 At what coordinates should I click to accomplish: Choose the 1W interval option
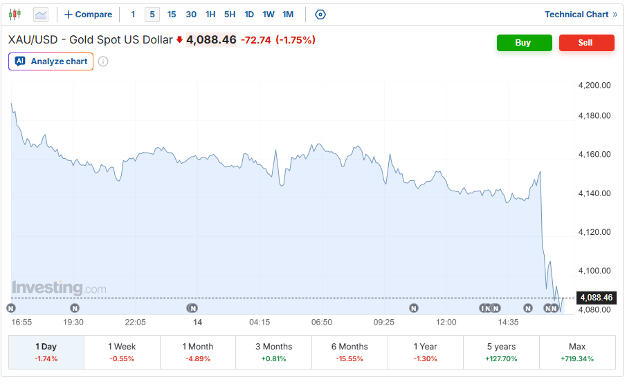269,15
